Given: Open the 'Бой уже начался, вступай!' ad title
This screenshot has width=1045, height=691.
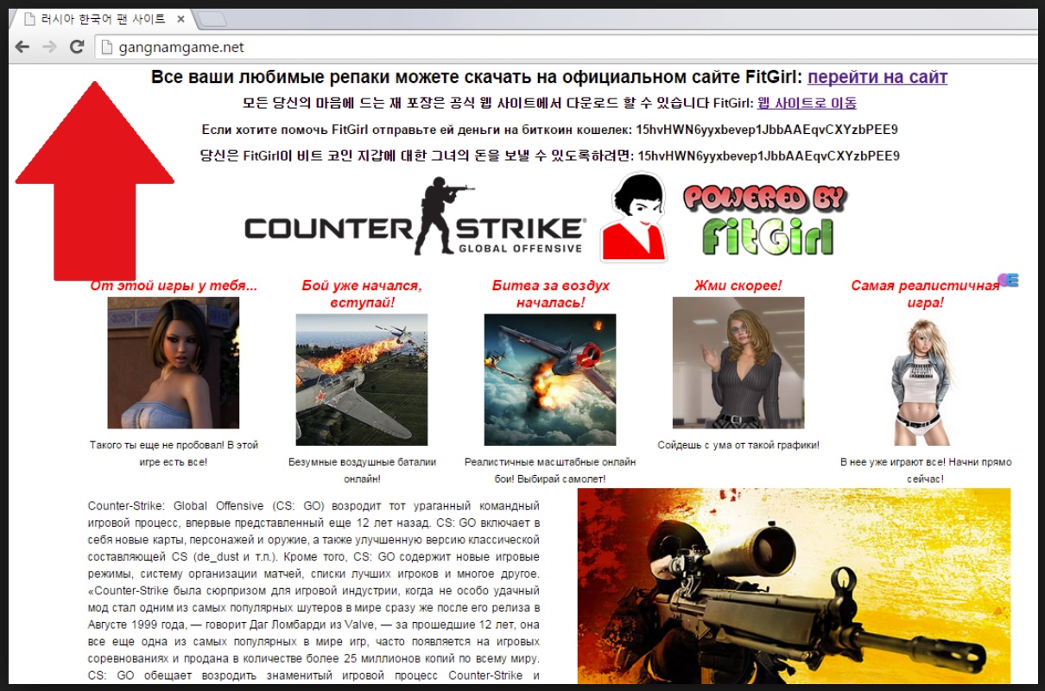Looking at the screenshot, I should click(x=362, y=294).
